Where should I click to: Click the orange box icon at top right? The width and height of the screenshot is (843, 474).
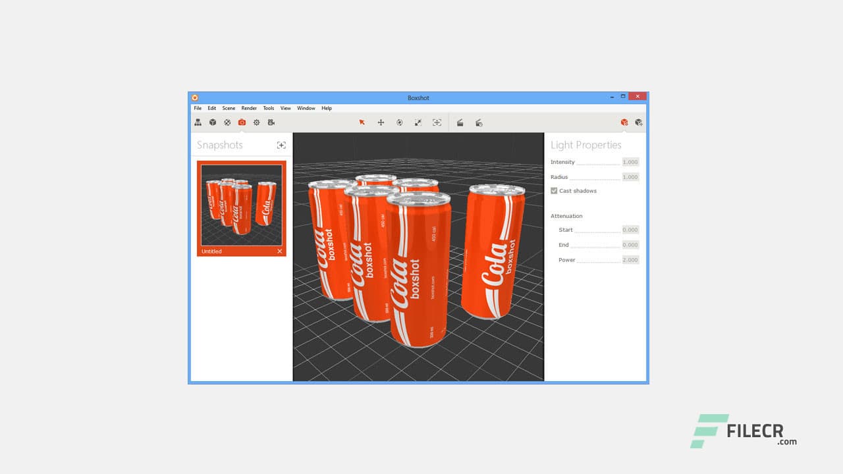(x=623, y=122)
